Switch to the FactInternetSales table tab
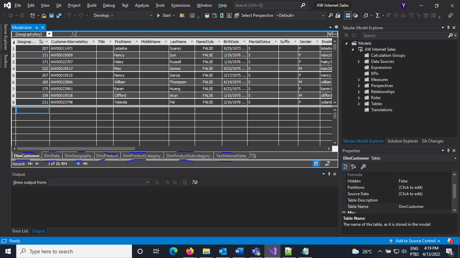 pos(231,156)
